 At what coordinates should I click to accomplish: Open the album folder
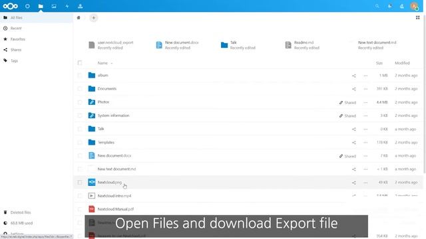tap(103, 75)
